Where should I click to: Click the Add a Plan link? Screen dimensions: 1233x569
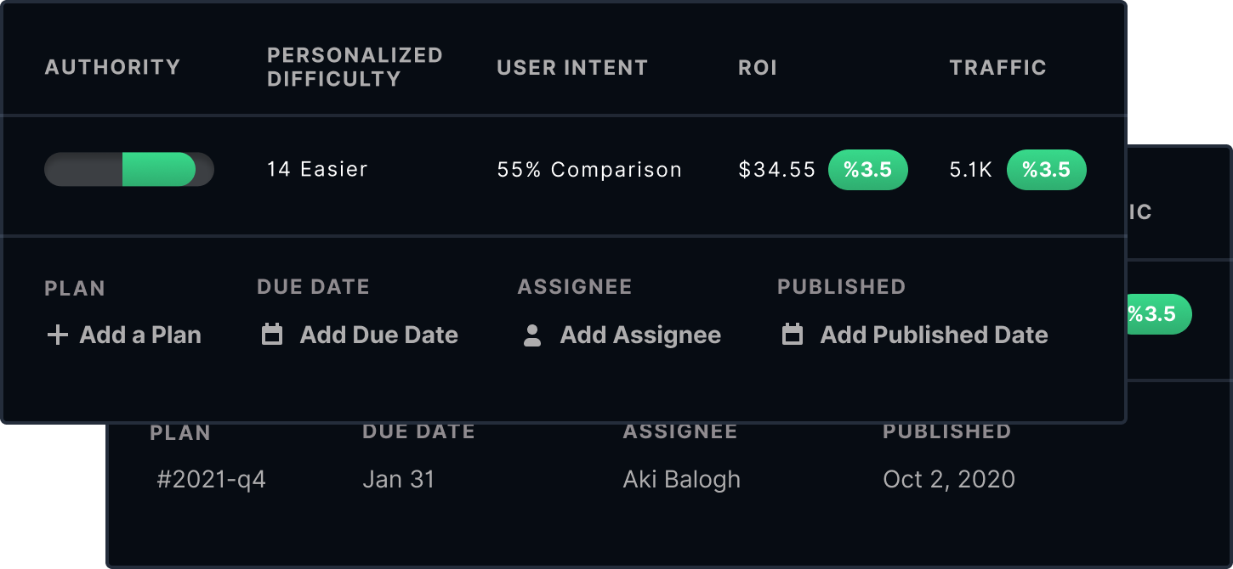pyautogui.click(x=124, y=335)
